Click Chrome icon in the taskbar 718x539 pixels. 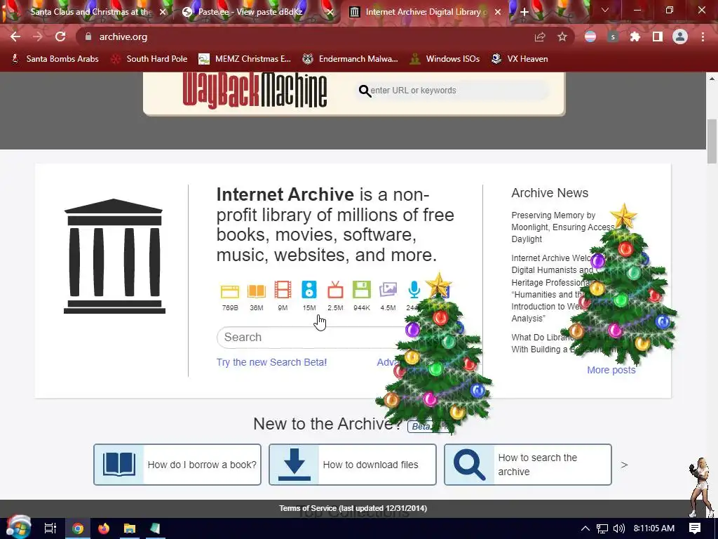[x=78, y=528]
